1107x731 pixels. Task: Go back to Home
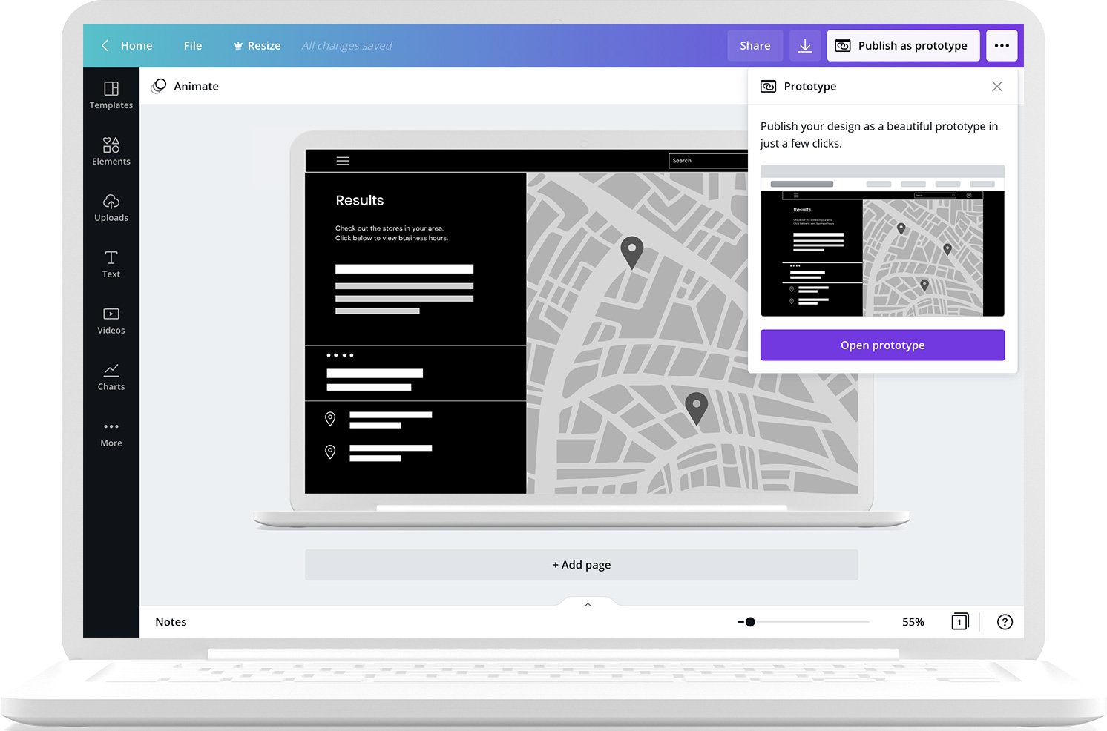(x=127, y=46)
